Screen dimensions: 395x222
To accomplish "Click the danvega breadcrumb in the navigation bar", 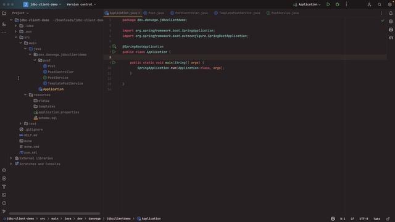I will (94, 218).
